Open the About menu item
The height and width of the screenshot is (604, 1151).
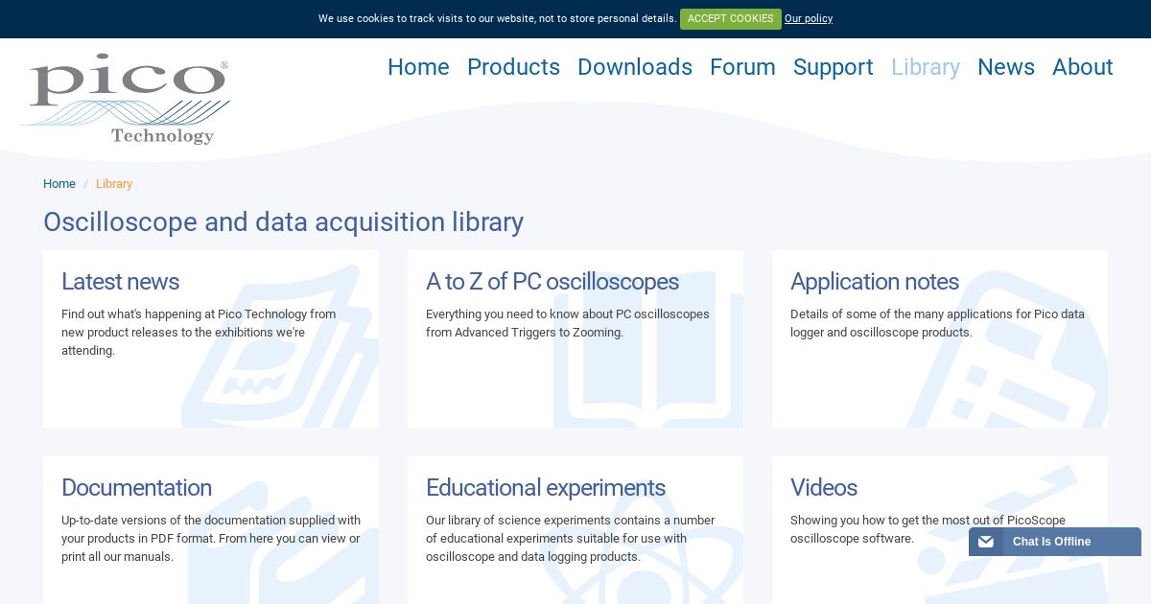1083,67
